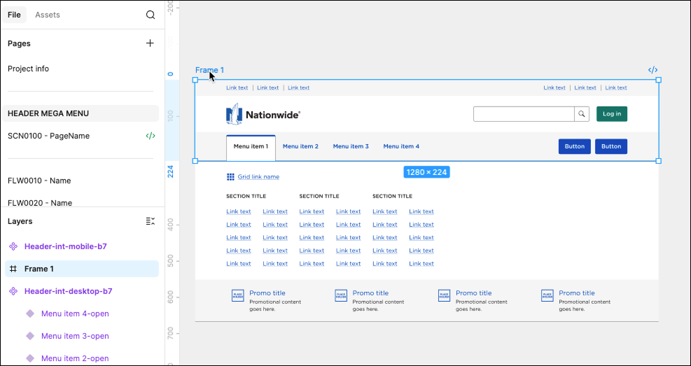
Task: Click the Layers section heading
Action: point(20,221)
